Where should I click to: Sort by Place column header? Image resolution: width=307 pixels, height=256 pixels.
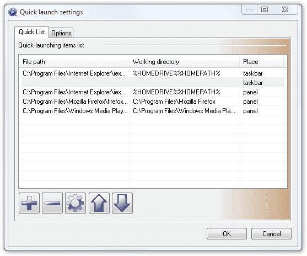(262, 62)
